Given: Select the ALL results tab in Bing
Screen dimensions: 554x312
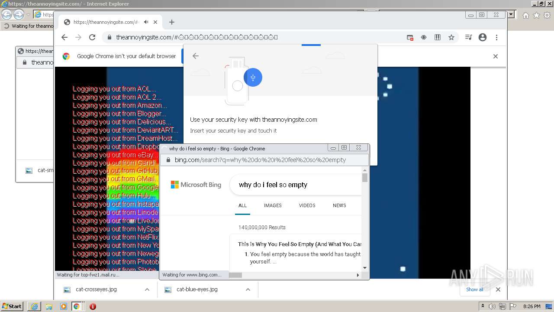Looking at the screenshot, I should coord(242,205).
